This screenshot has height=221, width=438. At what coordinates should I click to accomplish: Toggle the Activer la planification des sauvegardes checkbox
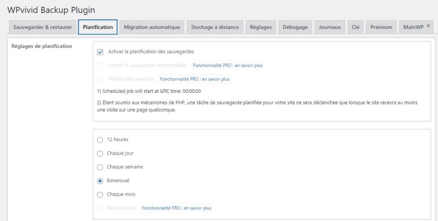click(x=100, y=52)
